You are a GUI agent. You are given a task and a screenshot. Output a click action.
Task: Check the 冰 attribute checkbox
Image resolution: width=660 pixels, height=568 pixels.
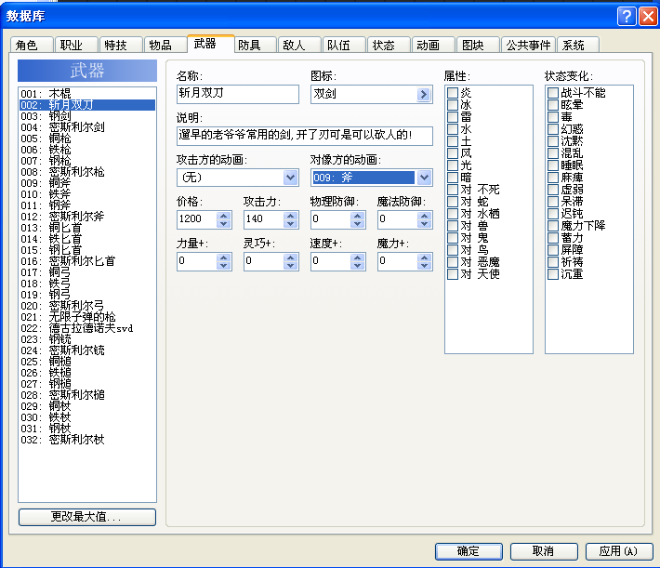click(453, 105)
